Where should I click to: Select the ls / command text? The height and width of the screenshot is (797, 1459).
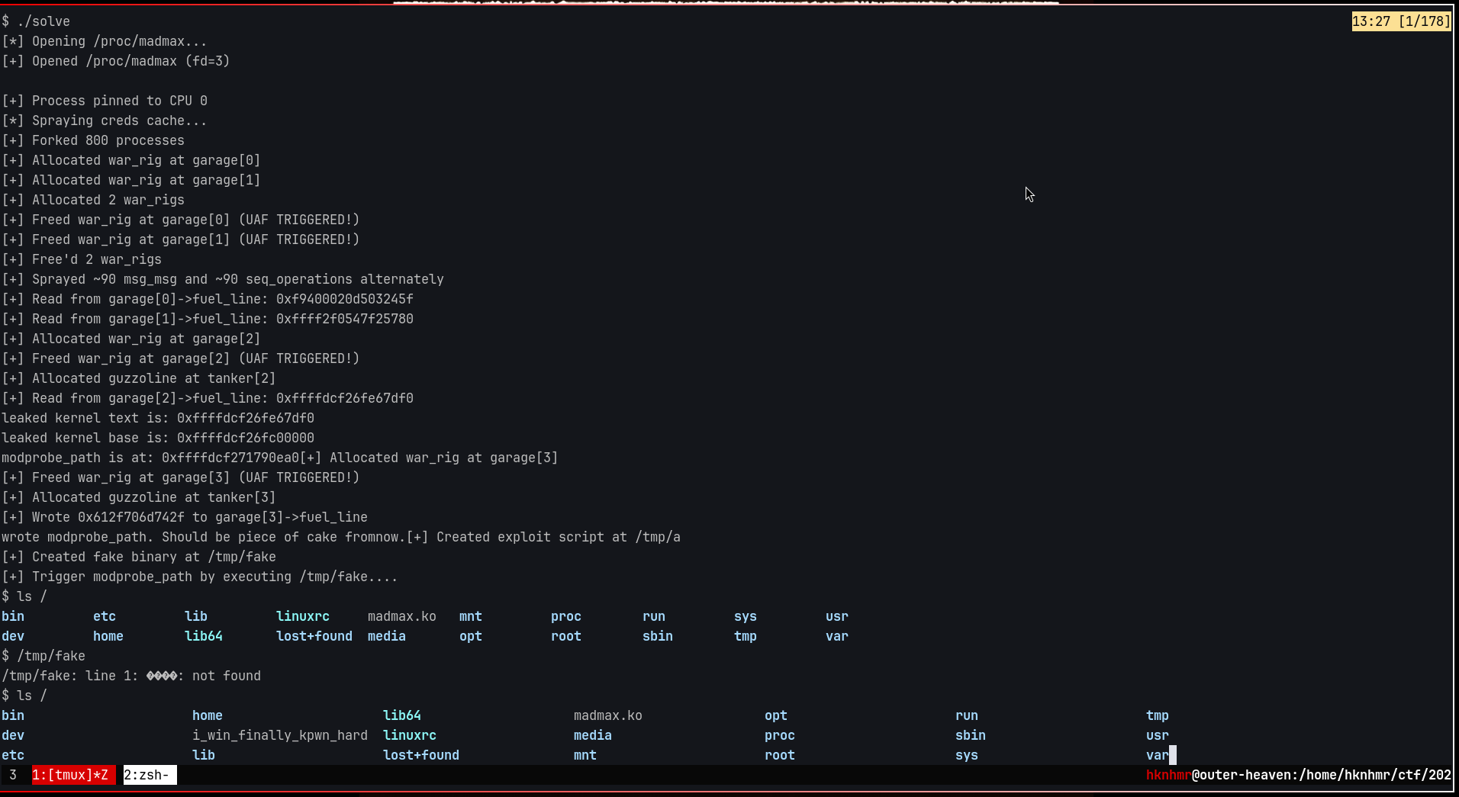click(x=31, y=596)
